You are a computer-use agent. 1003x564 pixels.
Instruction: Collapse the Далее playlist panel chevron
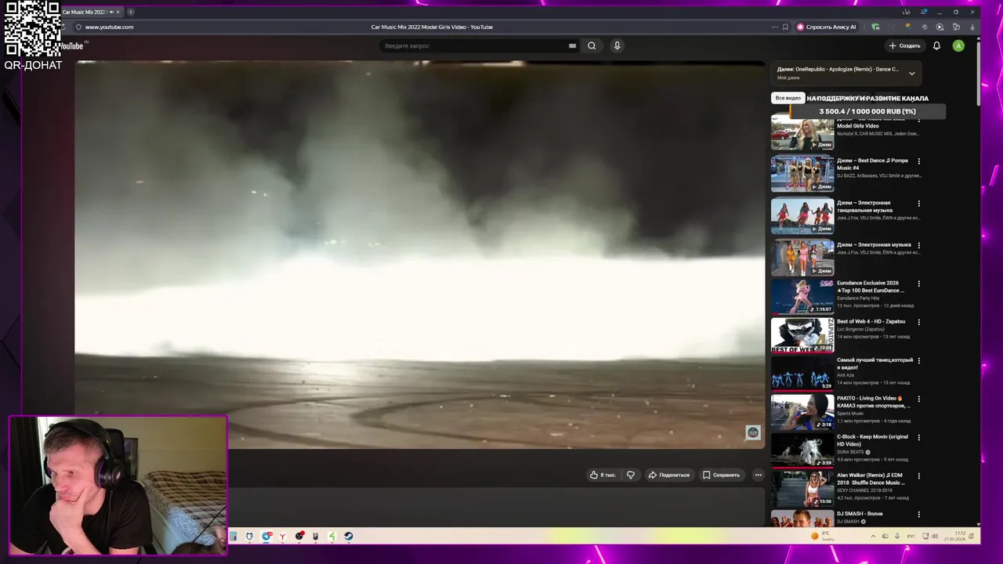click(911, 74)
